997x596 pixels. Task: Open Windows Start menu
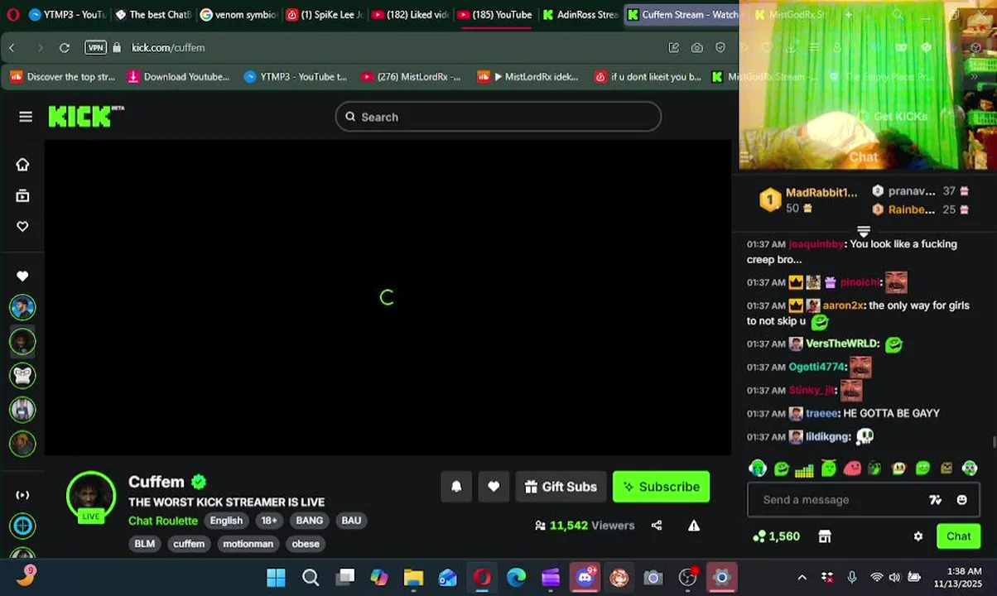tap(276, 577)
